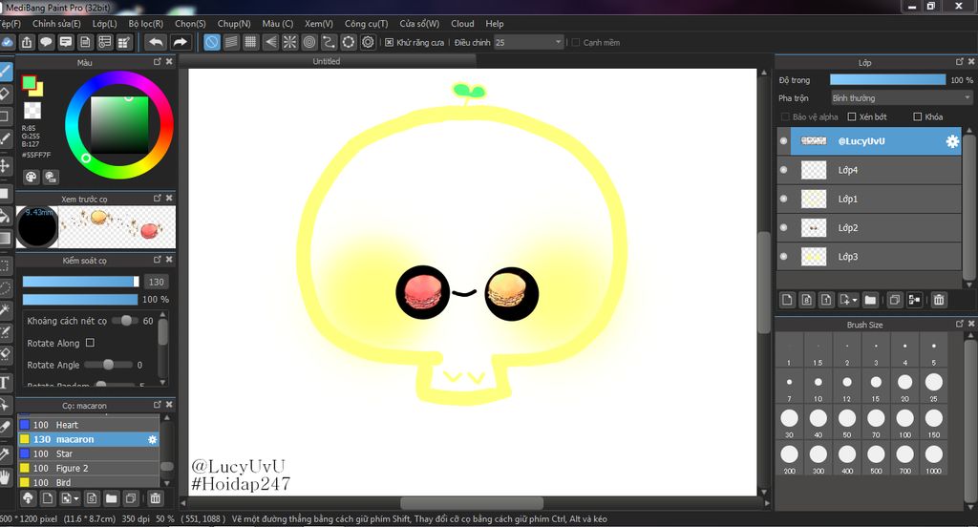Image resolution: width=978 pixels, height=527 pixels.
Task: Delete layer using trash icon in layer panel
Action: [x=939, y=300]
